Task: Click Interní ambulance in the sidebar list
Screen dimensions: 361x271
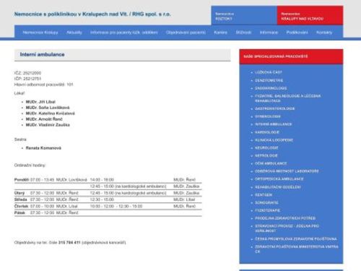Action: tap(273, 124)
